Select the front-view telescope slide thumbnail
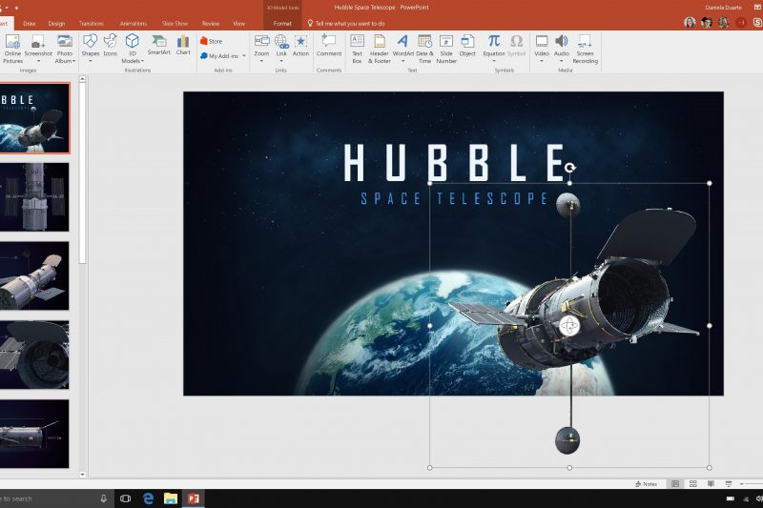This screenshot has height=508, width=763. 34,197
